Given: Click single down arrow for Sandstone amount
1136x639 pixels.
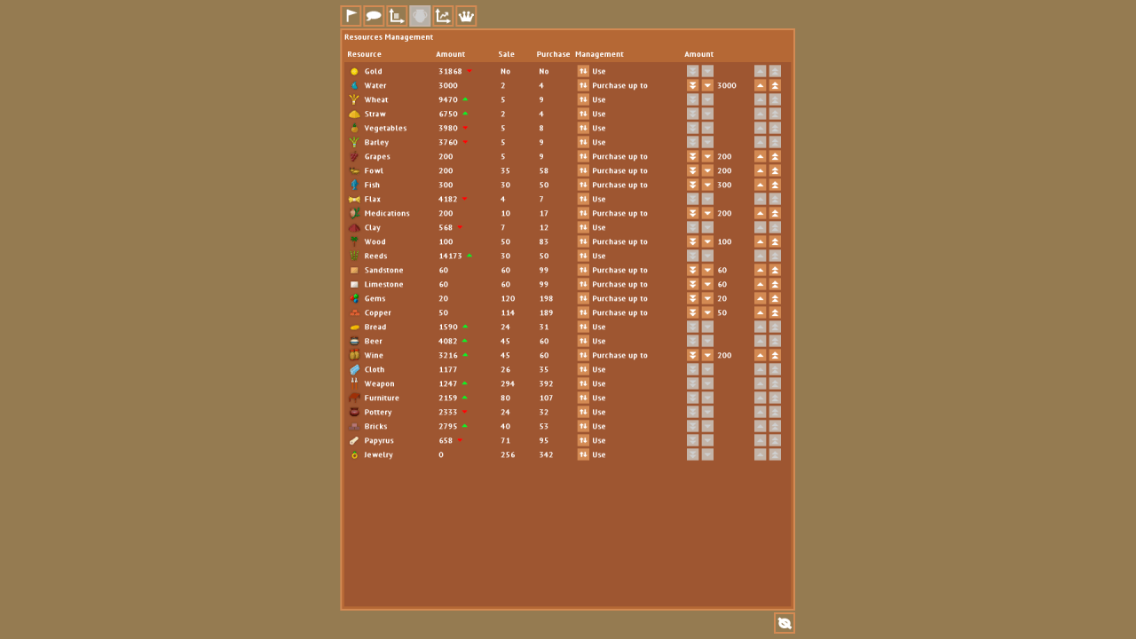Looking at the screenshot, I should point(707,270).
